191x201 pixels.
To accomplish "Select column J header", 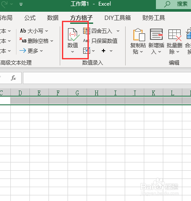I will [134, 93].
